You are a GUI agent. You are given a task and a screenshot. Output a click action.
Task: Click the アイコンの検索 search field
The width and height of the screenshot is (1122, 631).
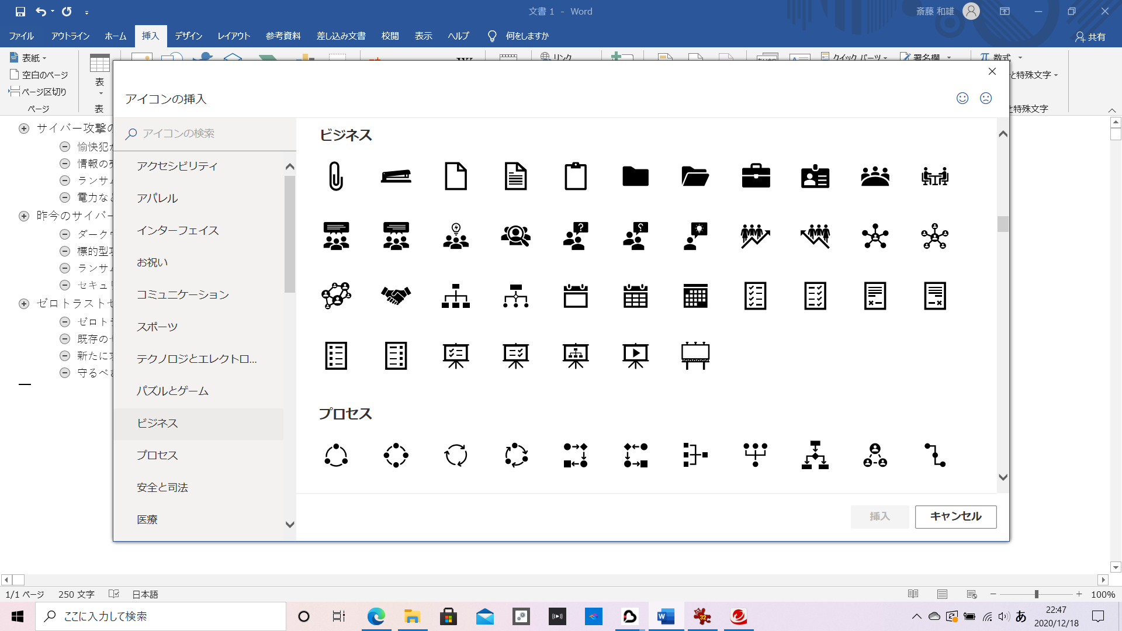click(x=205, y=134)
